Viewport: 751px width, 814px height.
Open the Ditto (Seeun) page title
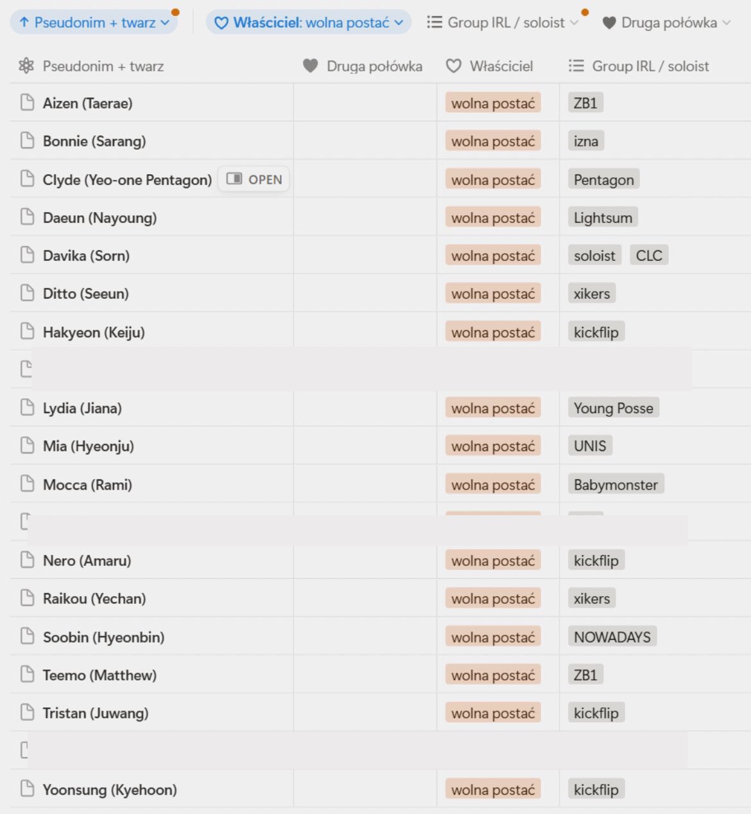(85, 294)
